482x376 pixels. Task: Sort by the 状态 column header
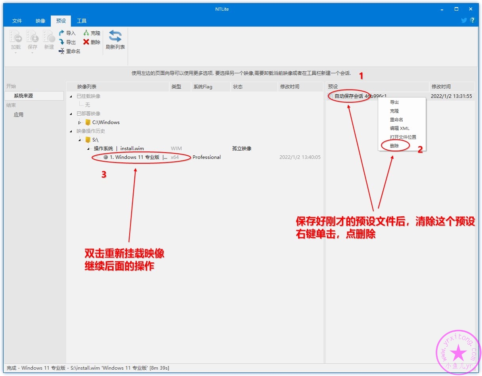(254, 87)
